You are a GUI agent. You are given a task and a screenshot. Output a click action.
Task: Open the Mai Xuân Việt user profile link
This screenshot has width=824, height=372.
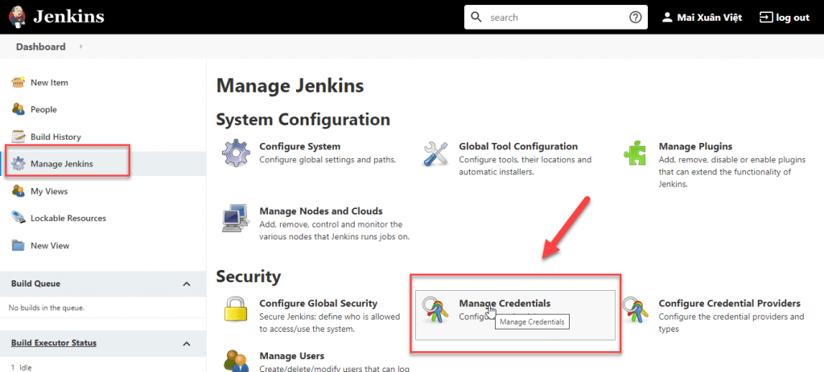(x=710, y=18)
